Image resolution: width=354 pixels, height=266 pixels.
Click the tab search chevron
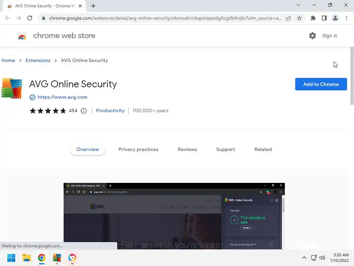298,5
